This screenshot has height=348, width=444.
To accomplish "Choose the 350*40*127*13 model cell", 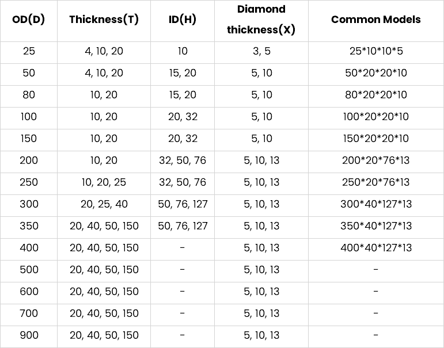I will 376,226.
